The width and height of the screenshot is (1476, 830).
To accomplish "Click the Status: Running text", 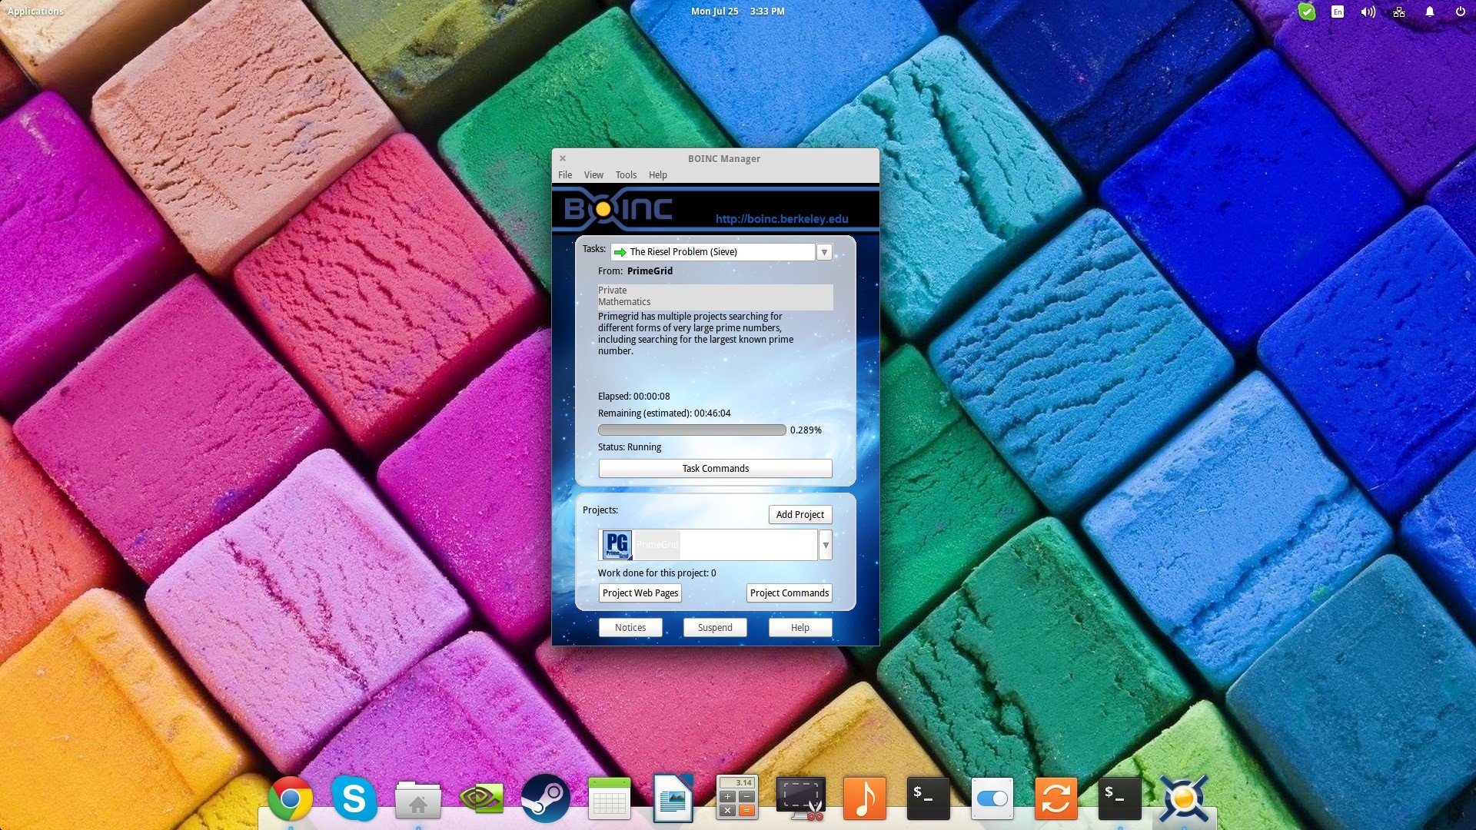I will point(629,447).
